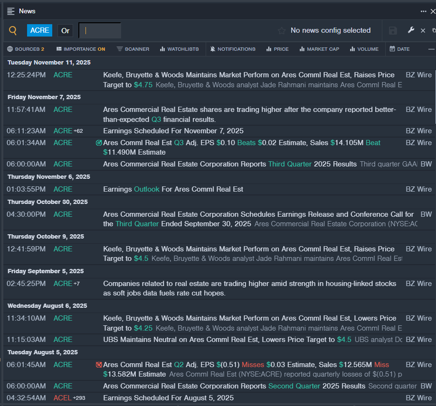Open UBS Maintains Neutral headline
This screenshot has height=406, width=436.
tap(218, 340)
